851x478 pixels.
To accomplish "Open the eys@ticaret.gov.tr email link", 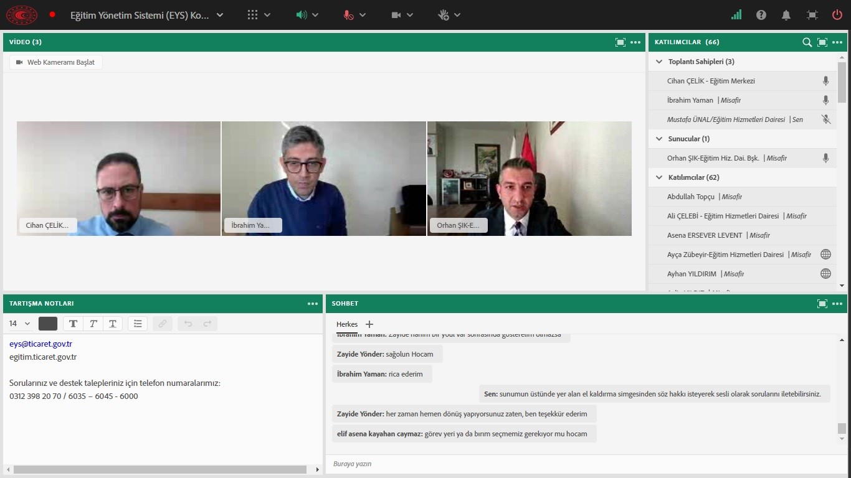I will click(x=40, y=344).
